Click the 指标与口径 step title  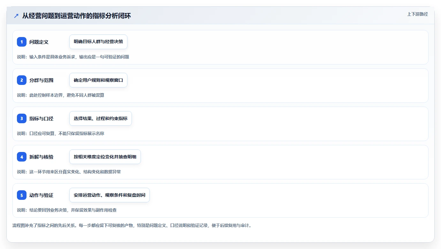click(x=42, y=118)
